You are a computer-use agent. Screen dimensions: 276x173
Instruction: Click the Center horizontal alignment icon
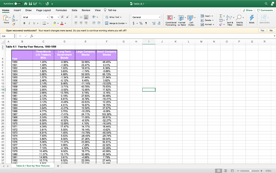coord(81,23)
